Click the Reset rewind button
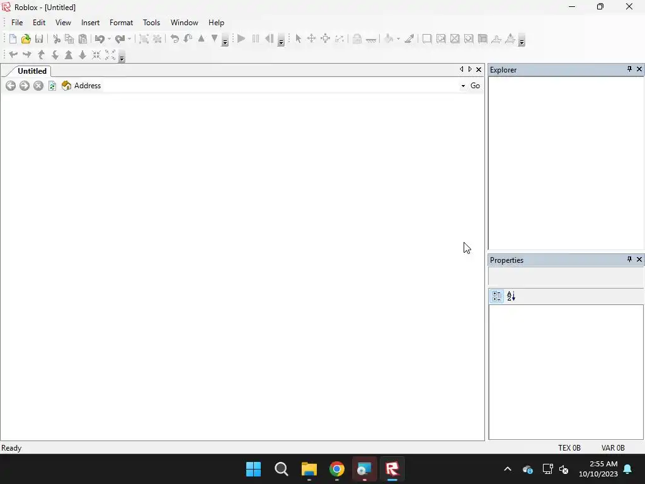 click(269, 38)
